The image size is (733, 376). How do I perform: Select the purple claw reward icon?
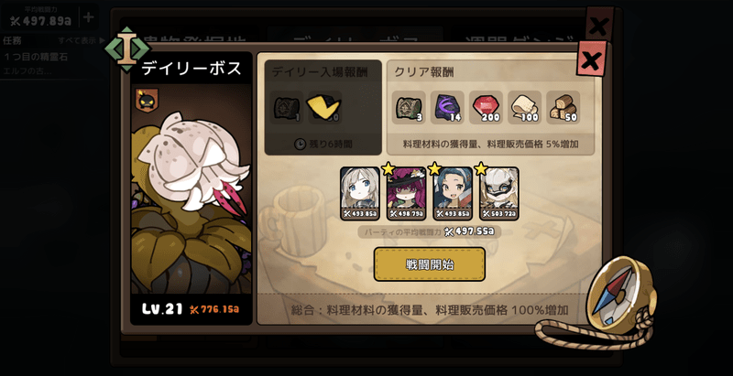coord(447,107)
